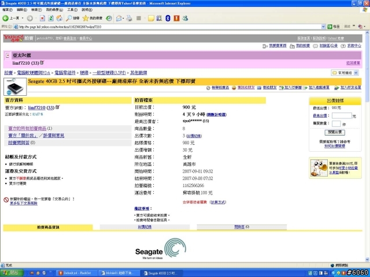This screenshot has height=277, width=370.
Task: Click the add-to-watchlist green arrow icon
Action: coord(306,88)
